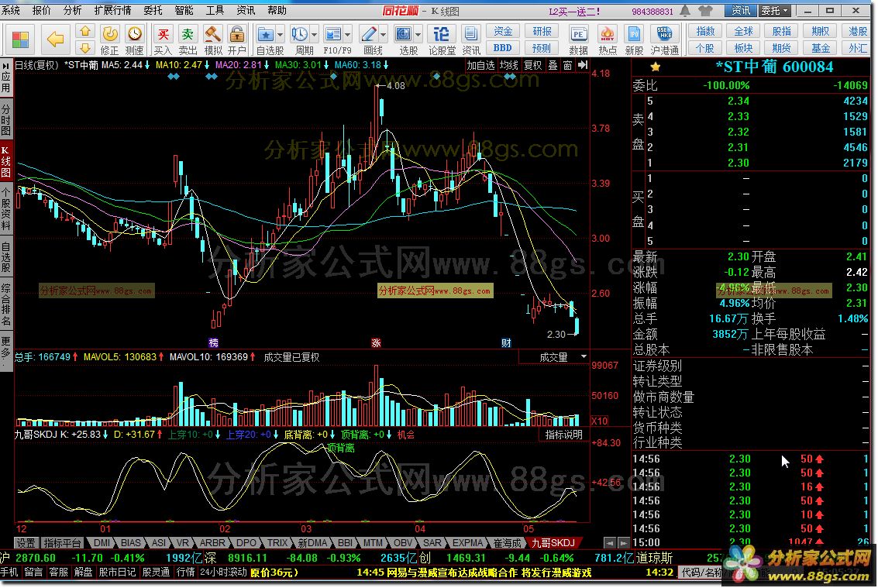Open the 系统 menu
Image resolution: width=878 pixels, height=588 pixels.
[11, 10]
